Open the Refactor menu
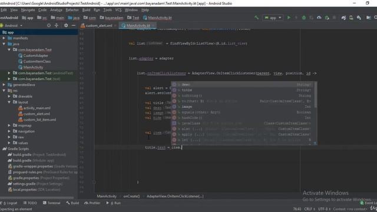The height and width of the screenshot is (212, 377). pos(72,10)
